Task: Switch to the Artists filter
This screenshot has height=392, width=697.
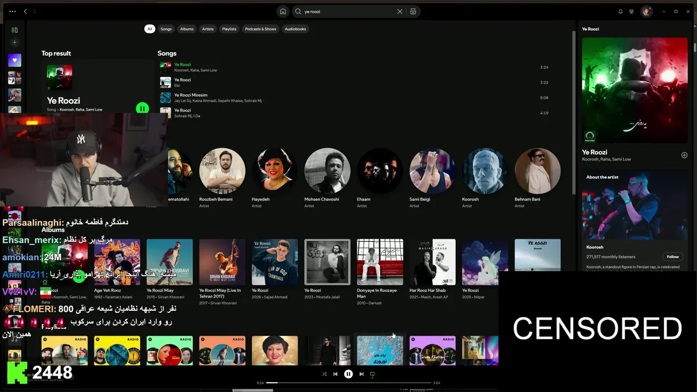Action: point(208,29)
